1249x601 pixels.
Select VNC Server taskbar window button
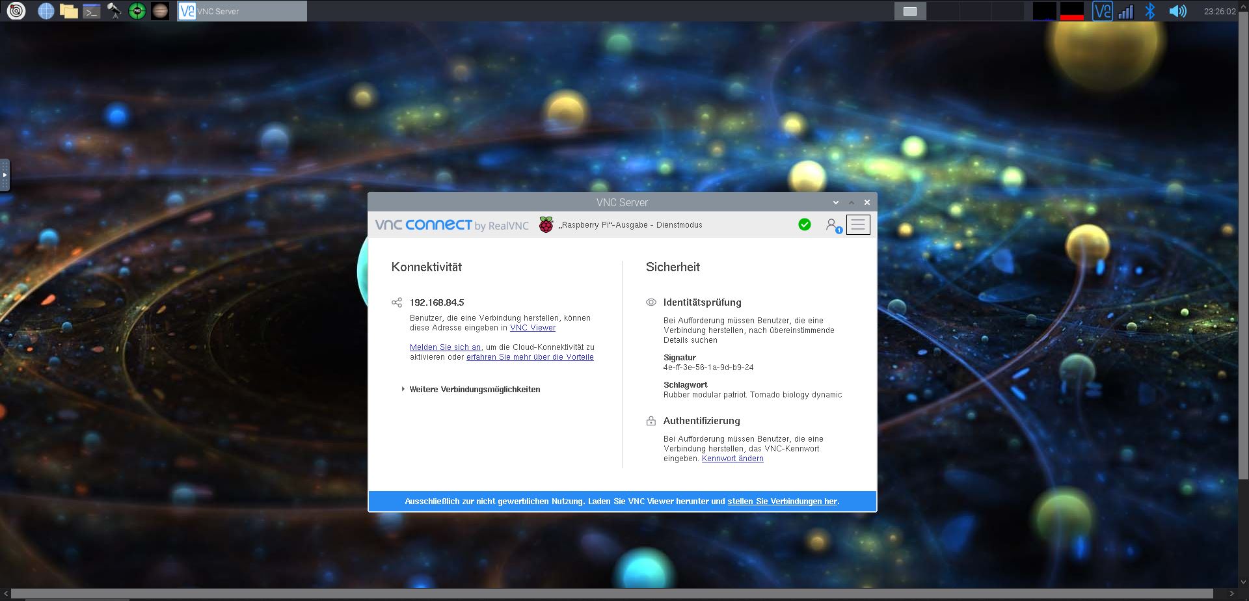(x=242, y=11)
